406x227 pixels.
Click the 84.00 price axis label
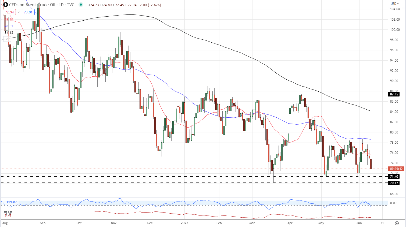[x=394, y=112]
